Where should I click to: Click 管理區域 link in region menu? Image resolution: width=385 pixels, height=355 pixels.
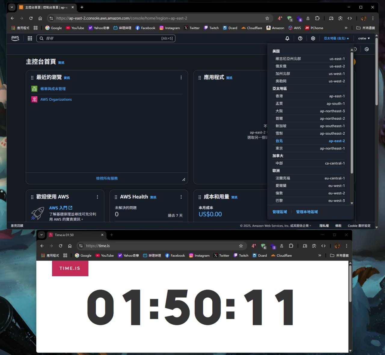[x=280, y=212]
